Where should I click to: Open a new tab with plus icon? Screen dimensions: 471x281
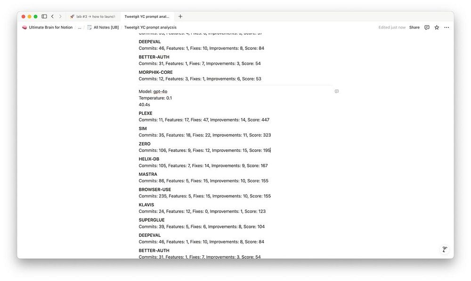point(180,16)
